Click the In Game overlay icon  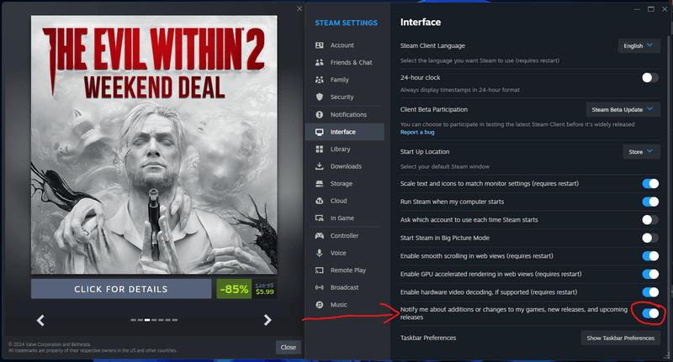320,218
